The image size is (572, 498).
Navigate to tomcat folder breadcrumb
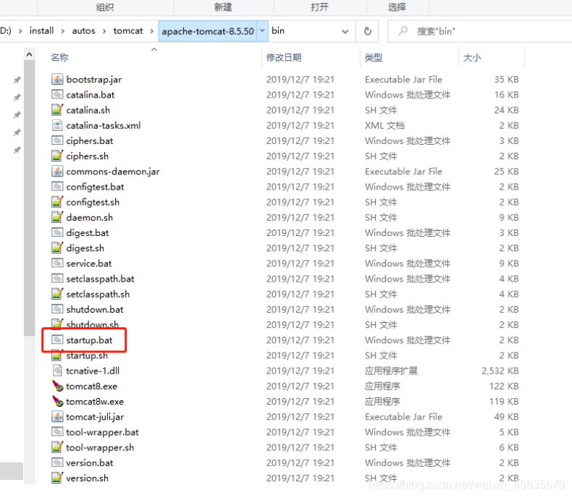pyautogui.click(x=128, y=31)
